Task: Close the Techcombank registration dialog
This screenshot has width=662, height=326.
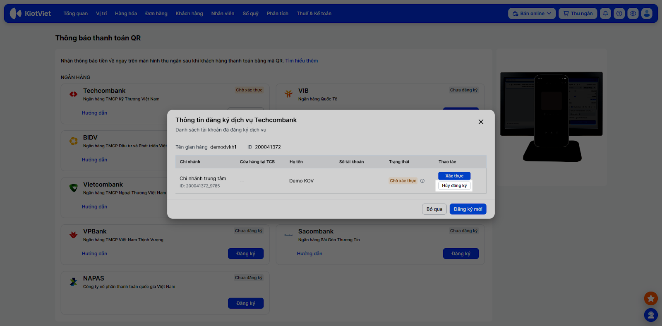Action: click(481, 122)
